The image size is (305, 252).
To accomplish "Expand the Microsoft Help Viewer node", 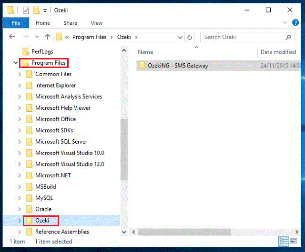I will [x=20, y=108].
